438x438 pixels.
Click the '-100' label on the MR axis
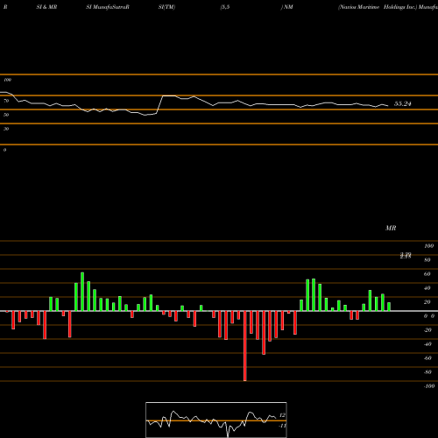coord(429,386)
